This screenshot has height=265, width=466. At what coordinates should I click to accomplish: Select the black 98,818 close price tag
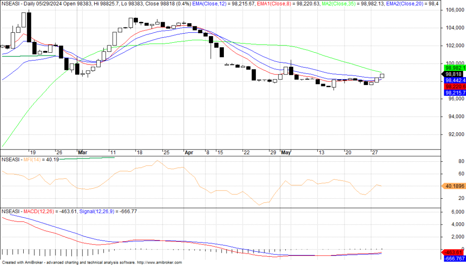click(454, 74)
